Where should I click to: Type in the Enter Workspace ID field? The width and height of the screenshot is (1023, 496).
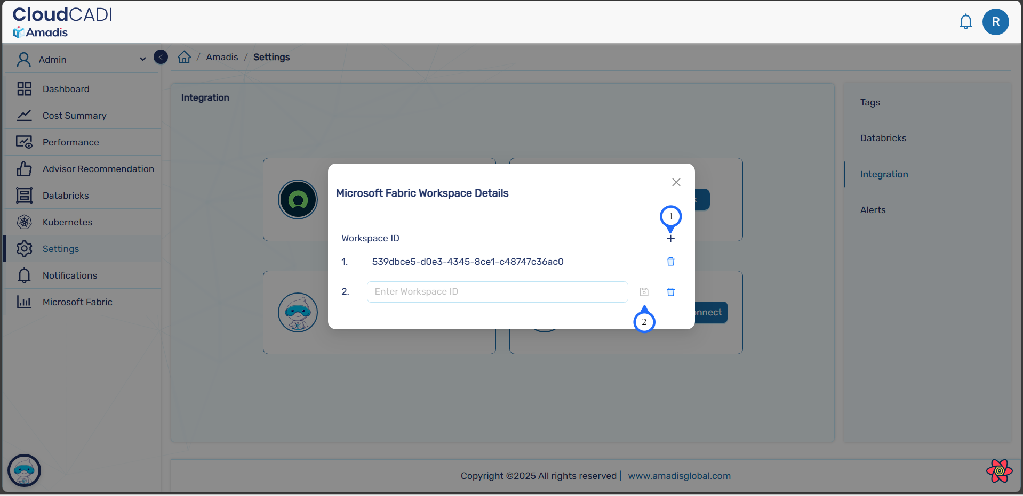coord(497,292)
